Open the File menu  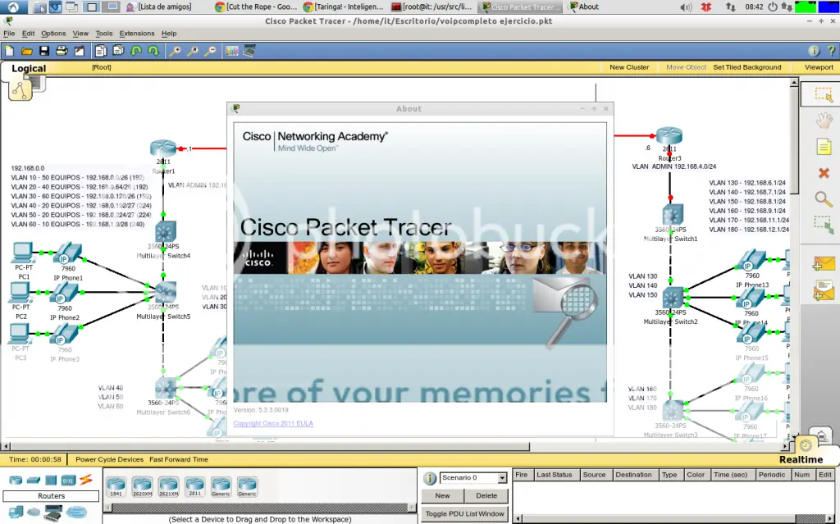[9, 34]
